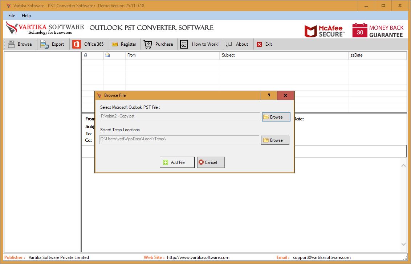The image size is (411, 264).
Task: Click the preview pane scroll down arrow
Action: [x=403, y=244]
